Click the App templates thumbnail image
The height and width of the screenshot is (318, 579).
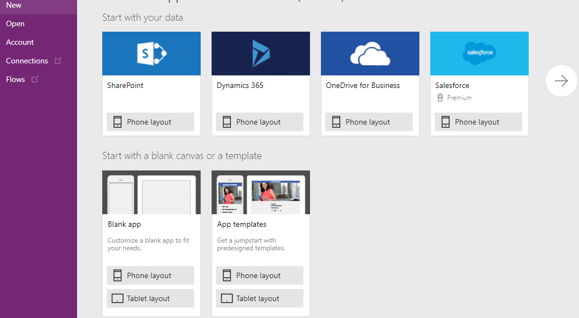(x=260, y=192)
